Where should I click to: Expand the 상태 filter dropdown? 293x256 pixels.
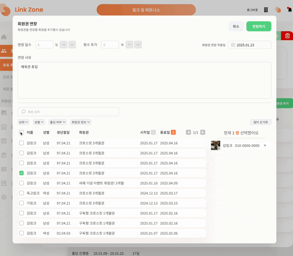[x=23, y=122]
